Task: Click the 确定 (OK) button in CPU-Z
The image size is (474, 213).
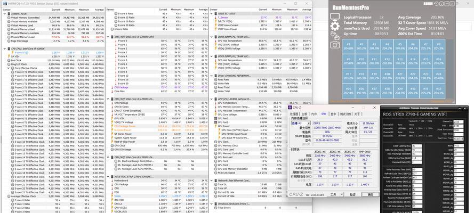Action: coord(371,194)
